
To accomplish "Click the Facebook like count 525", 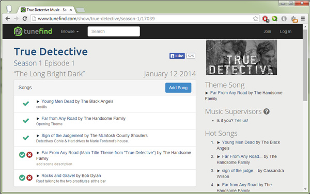I will coord(191,56).
